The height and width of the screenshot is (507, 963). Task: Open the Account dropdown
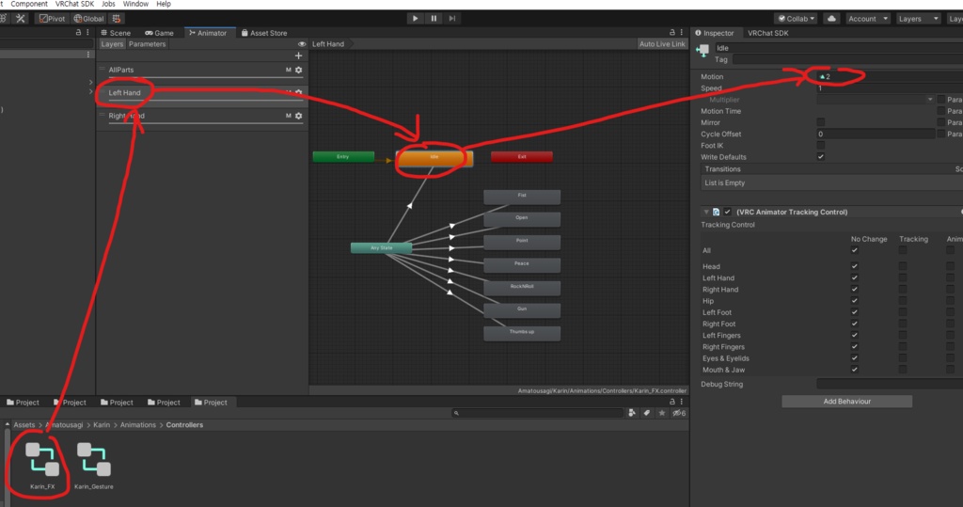[x=868, y=19]
